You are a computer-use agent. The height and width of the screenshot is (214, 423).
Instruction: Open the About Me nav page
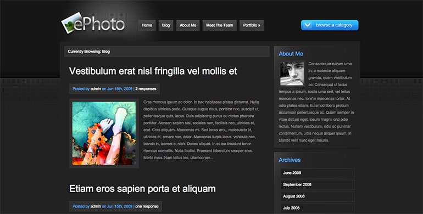188,25
